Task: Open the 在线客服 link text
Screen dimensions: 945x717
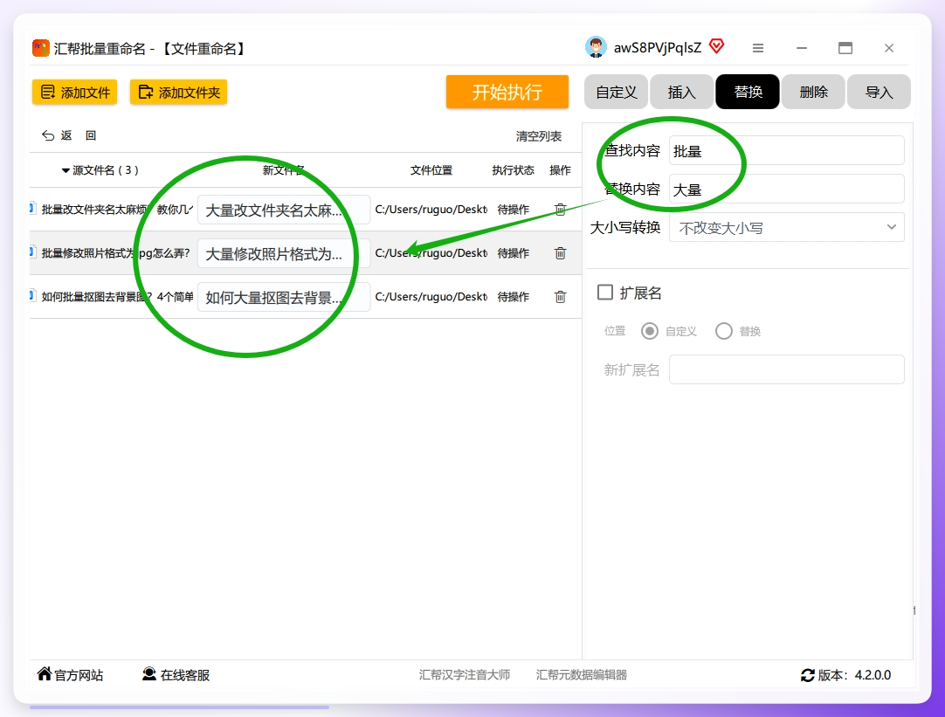Action: point(185,675)
